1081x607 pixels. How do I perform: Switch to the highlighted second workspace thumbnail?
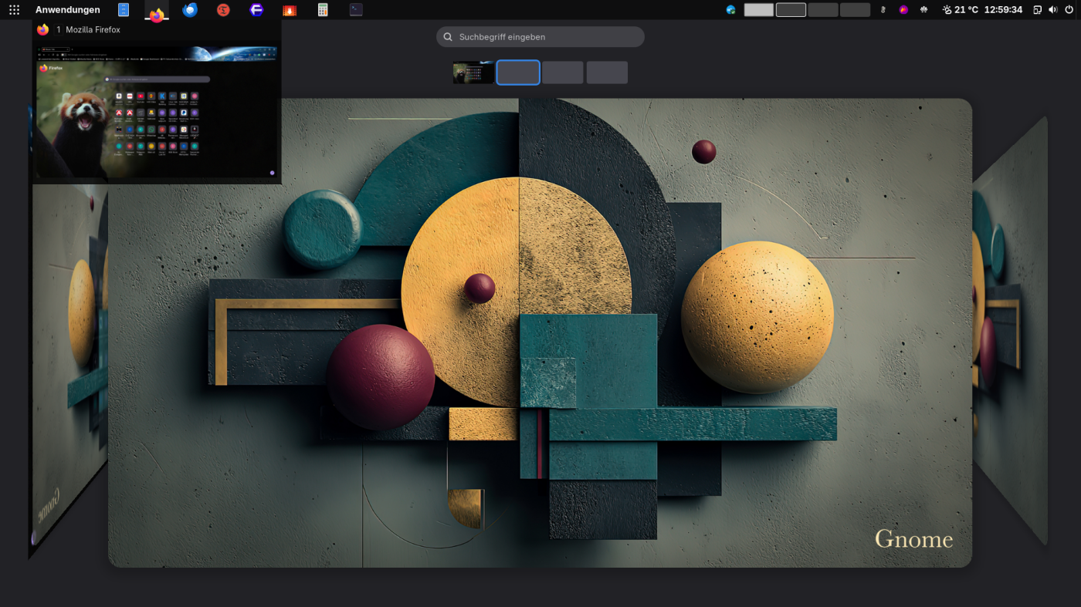518,73
